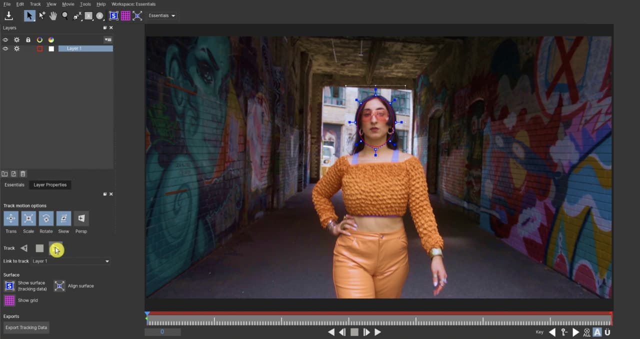Open the File menu

pos(7,4)
